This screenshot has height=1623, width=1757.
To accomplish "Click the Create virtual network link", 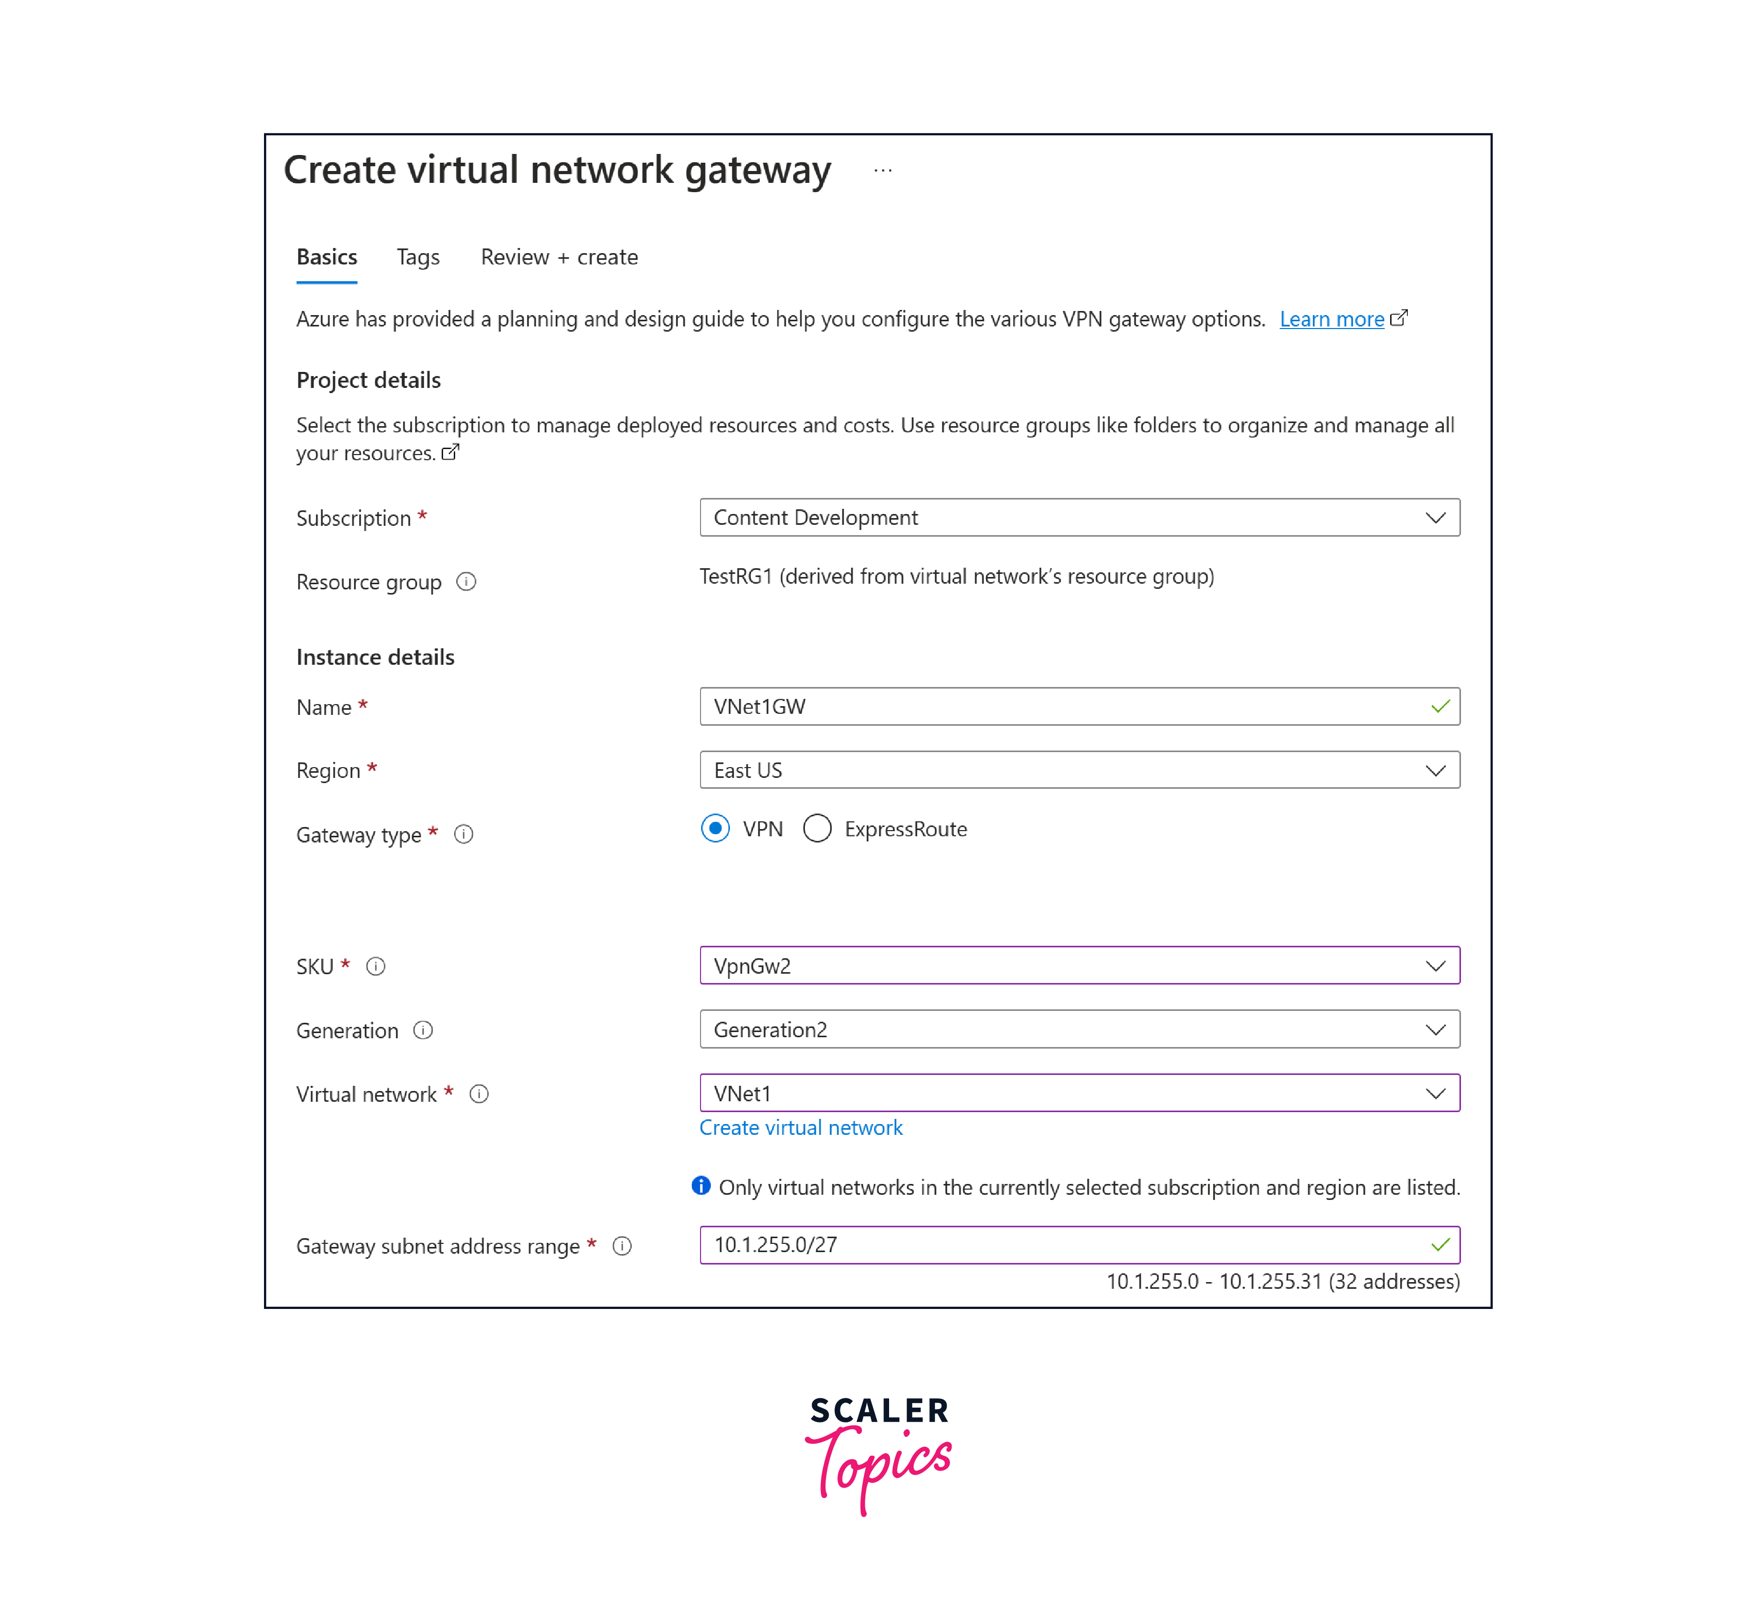I will pyautogui.click(x=802, y=1129).
